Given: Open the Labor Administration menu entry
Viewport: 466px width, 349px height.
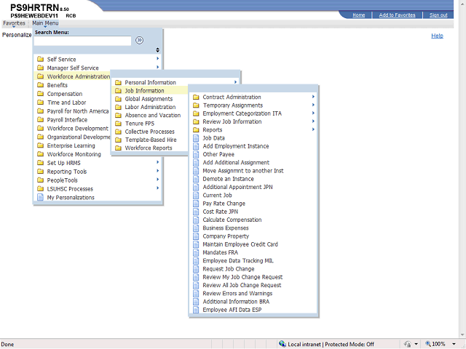Looking at the screenshot, I should [x=150, y=107].
